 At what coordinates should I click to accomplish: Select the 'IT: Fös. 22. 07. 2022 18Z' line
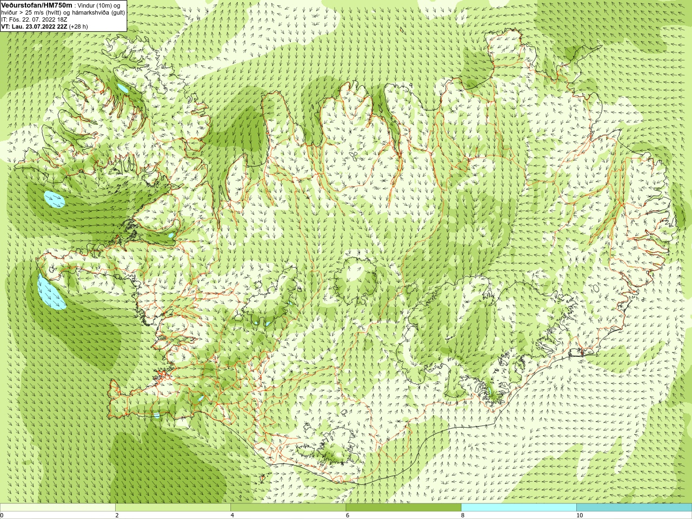(34, 19)
